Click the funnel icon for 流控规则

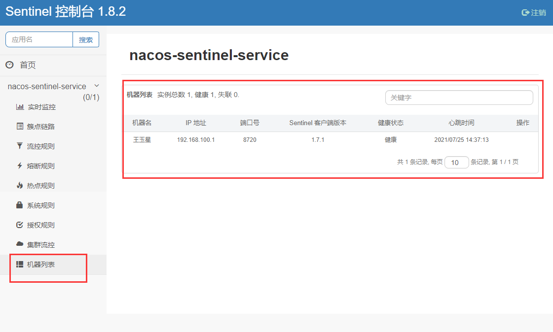20,146
